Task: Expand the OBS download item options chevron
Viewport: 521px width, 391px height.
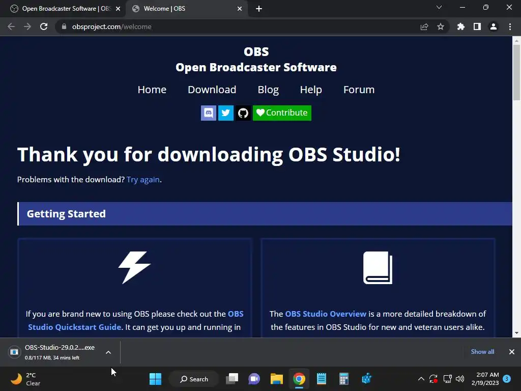Action: click(108, 352)
